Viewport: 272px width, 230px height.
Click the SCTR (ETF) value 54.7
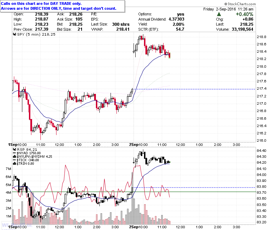tap(180, 29)
